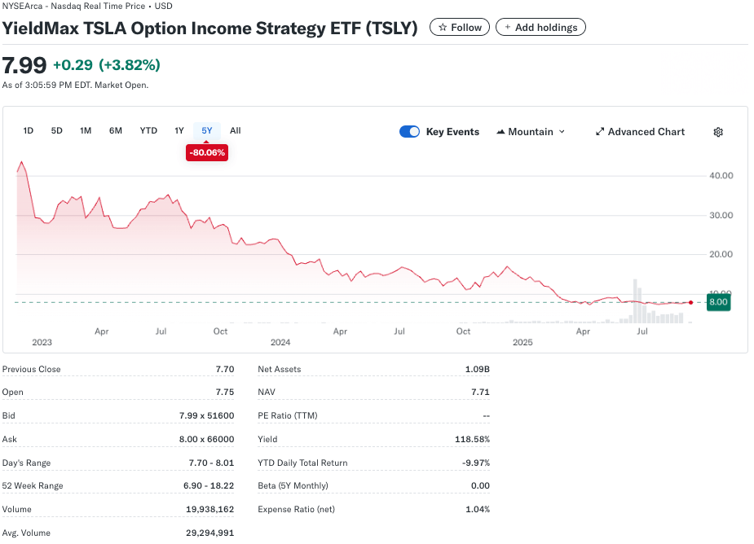
Task: Click the red current price dot on chart
Action: tap(691, 302)
